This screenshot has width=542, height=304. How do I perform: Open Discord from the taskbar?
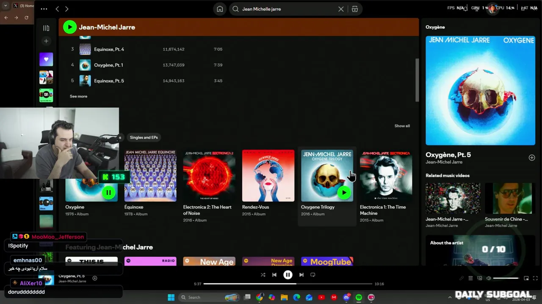[346, 297]
